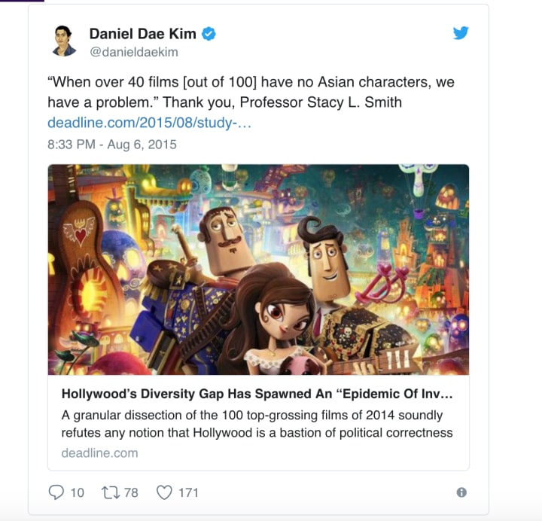Click the 8:33 PM Aug 6 timestamp

(x=112, y=145)
